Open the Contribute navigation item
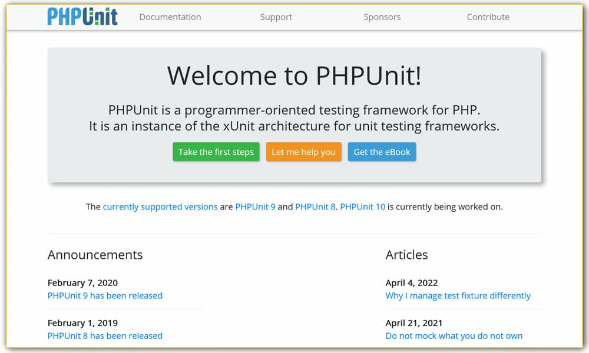The height and width of the screenshot is (353, 589). point(488,17)
